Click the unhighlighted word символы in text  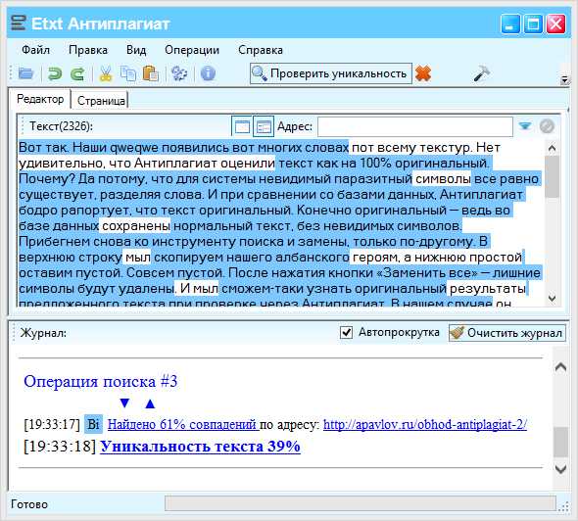click(x=443, y=178)
